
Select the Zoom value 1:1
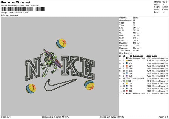pos(163,12)
